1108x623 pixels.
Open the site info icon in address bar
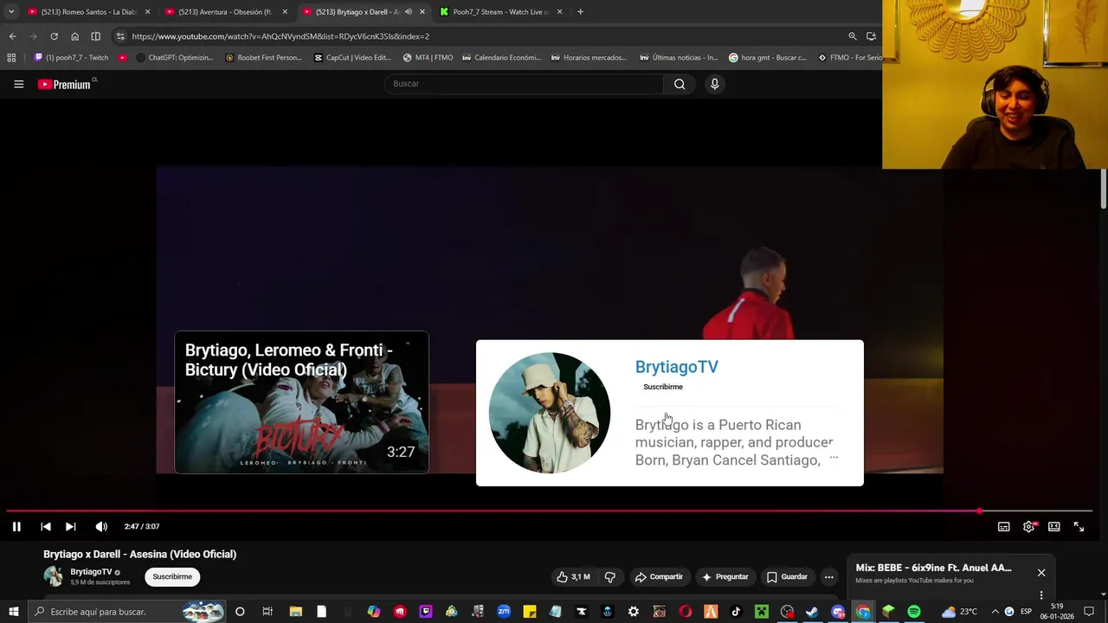(120, 36)
